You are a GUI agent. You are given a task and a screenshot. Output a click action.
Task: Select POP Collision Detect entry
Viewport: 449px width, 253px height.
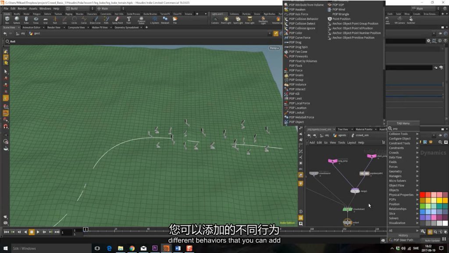pyautogui.click(x=302, y=24)
